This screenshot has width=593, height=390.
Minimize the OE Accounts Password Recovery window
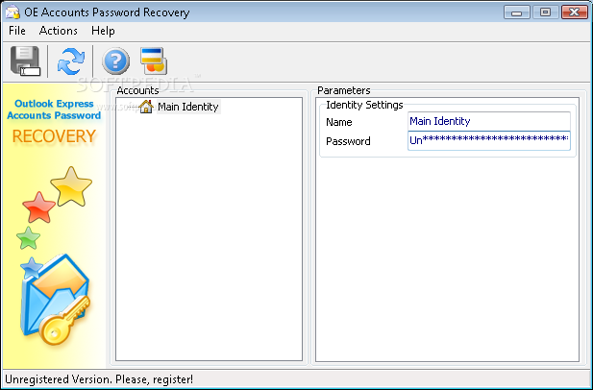(517, 12)
